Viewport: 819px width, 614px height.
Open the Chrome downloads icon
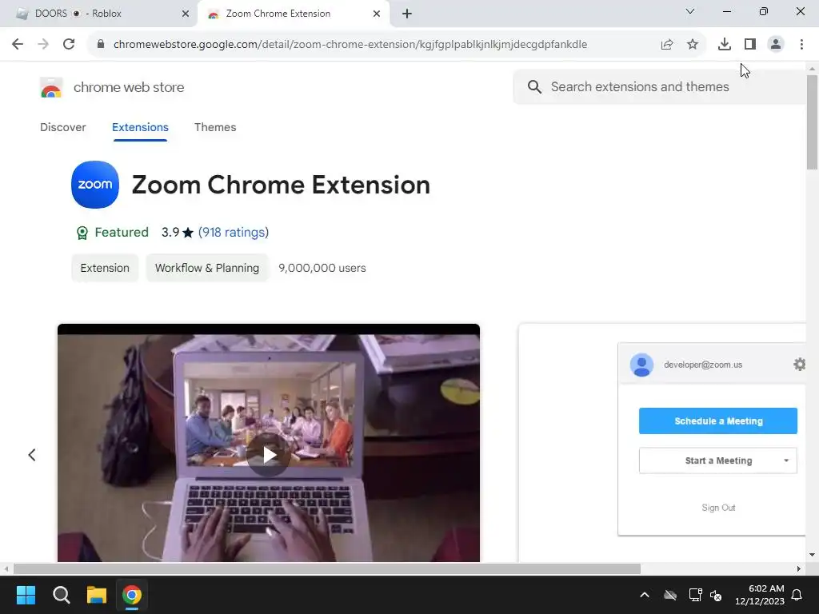click(x=725, y=45)
